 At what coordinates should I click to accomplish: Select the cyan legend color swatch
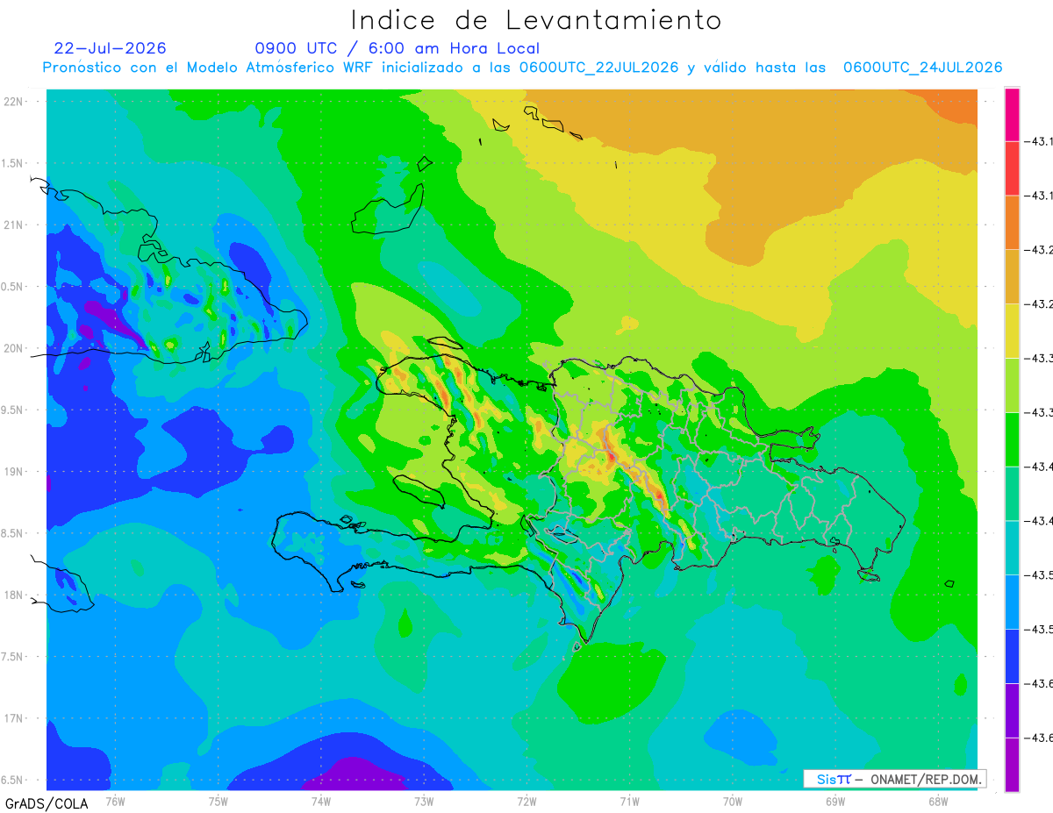click(1012, 548)
